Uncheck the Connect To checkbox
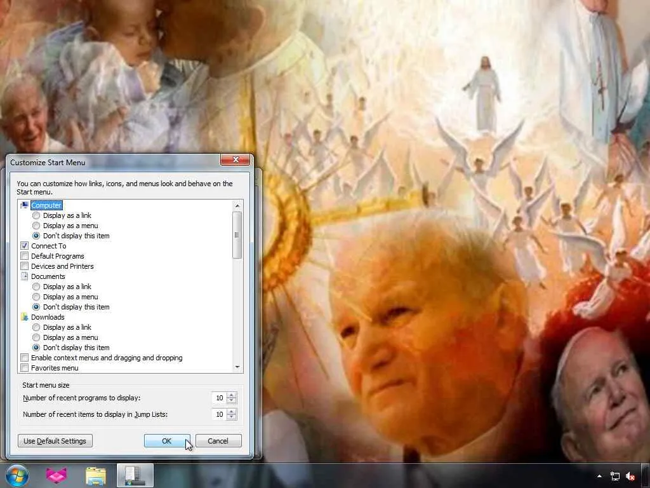Image resolution: width=650 pixels, height=488 pixels. (x=25, y=246)
